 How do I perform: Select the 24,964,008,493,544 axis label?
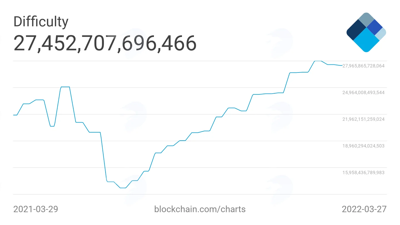coord(363,92)
